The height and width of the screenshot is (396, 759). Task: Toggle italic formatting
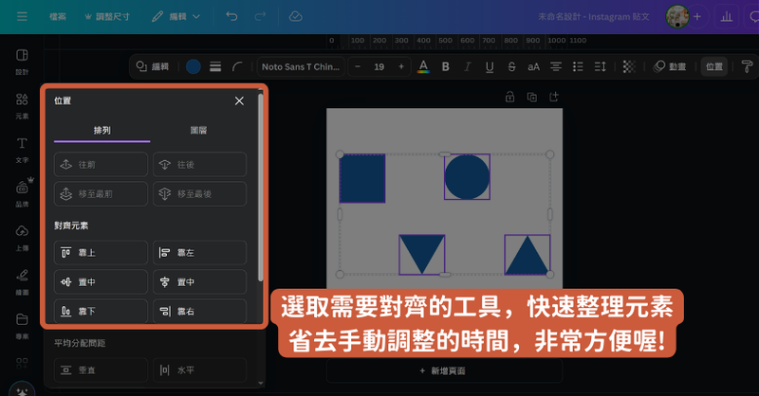tap(467, 66)
